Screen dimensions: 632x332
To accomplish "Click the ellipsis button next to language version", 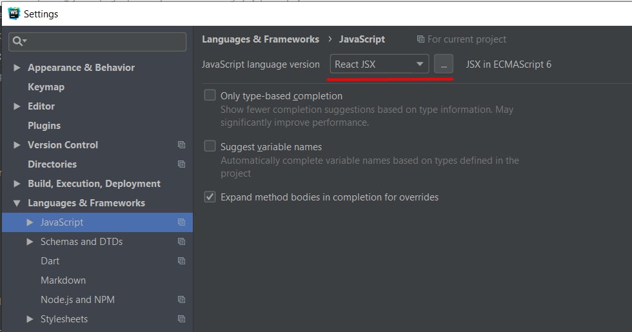I will pyautogui.click(x=444, y=64).
